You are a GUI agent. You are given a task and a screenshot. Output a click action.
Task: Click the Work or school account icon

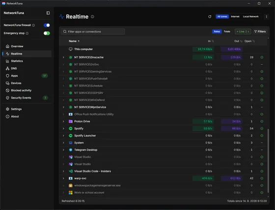pyautogui.click(x=71, y=193)
